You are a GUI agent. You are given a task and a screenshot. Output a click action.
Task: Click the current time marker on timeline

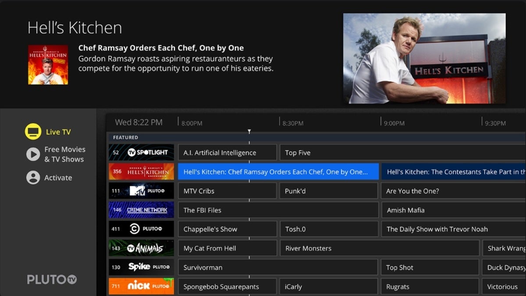pyautogui.click(x=249, y=132)
